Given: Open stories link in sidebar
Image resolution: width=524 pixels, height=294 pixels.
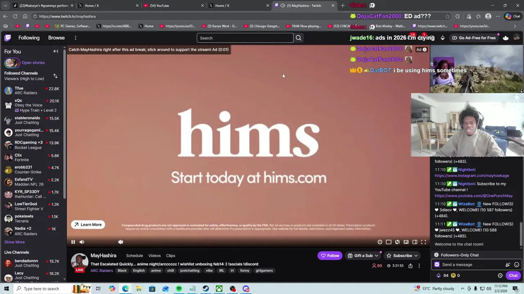Looking at the screenshot, I should 33,63.
